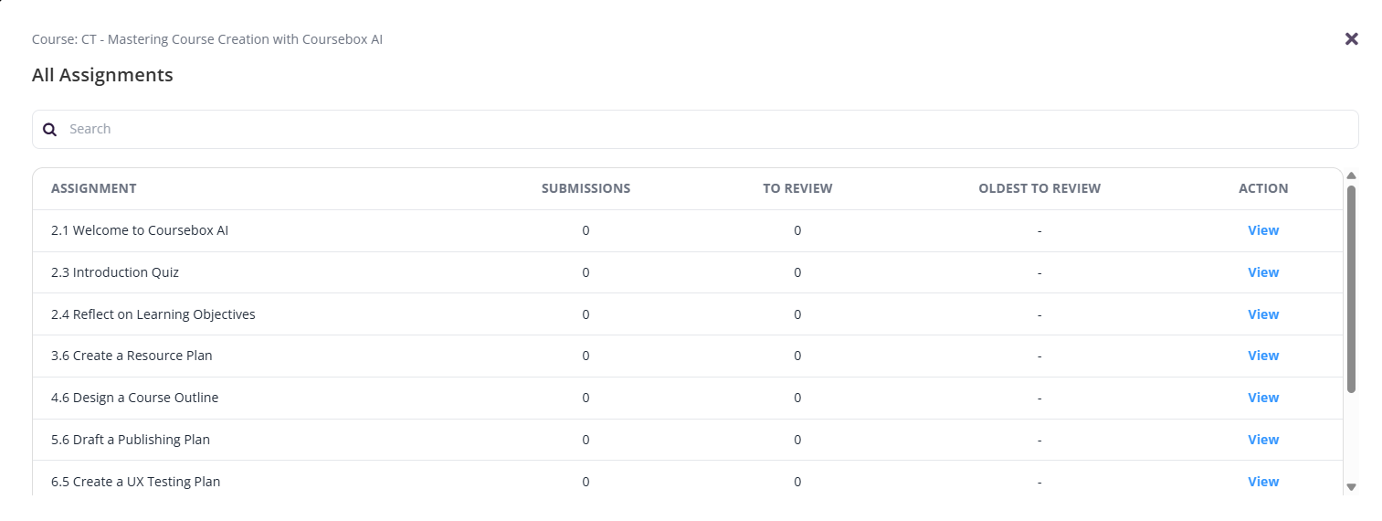The height and width of the screenshot is (521, 1382).
Task: View the 4.6 Design a Course Outline assignment
Action: tap(1262, 398)
